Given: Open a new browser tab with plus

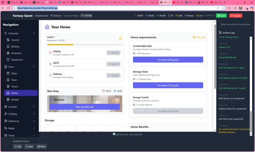Looking at the screenshot, I should (225, 2).
